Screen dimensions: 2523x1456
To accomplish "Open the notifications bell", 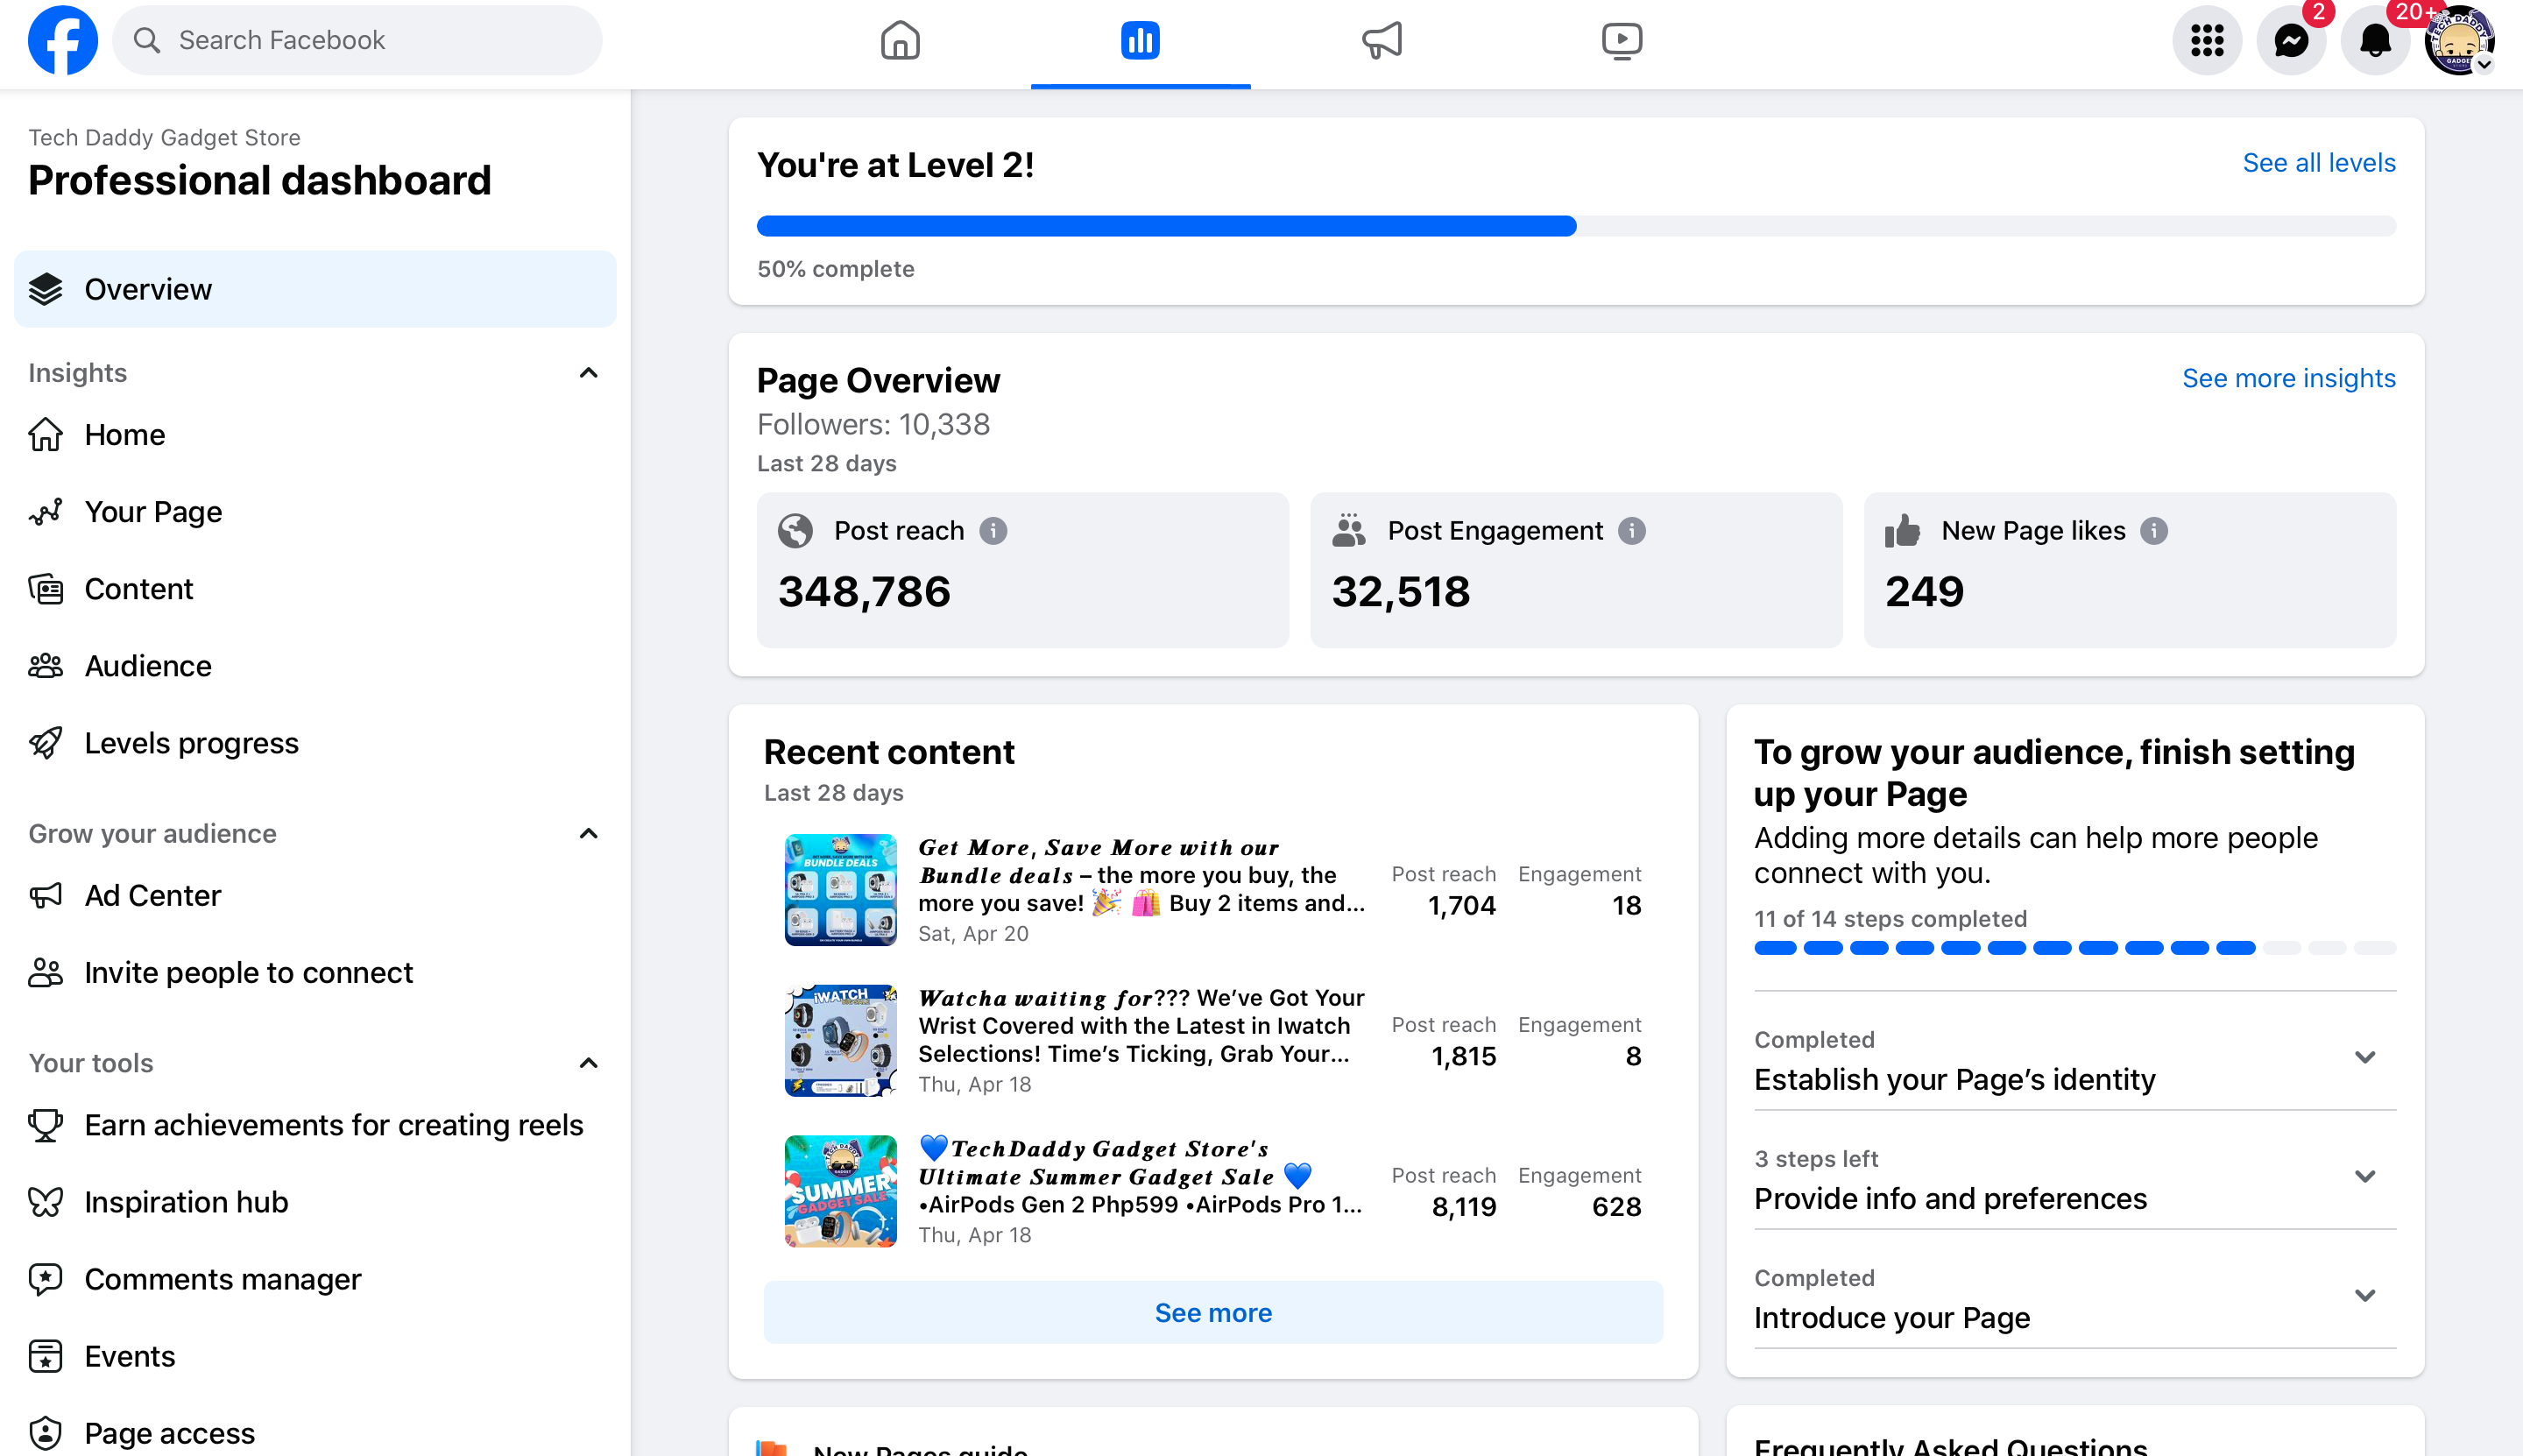I will tap(2375, 41).
